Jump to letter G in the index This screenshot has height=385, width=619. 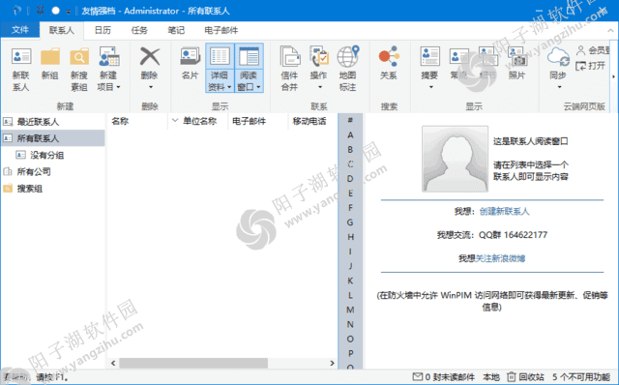point(350,222)
